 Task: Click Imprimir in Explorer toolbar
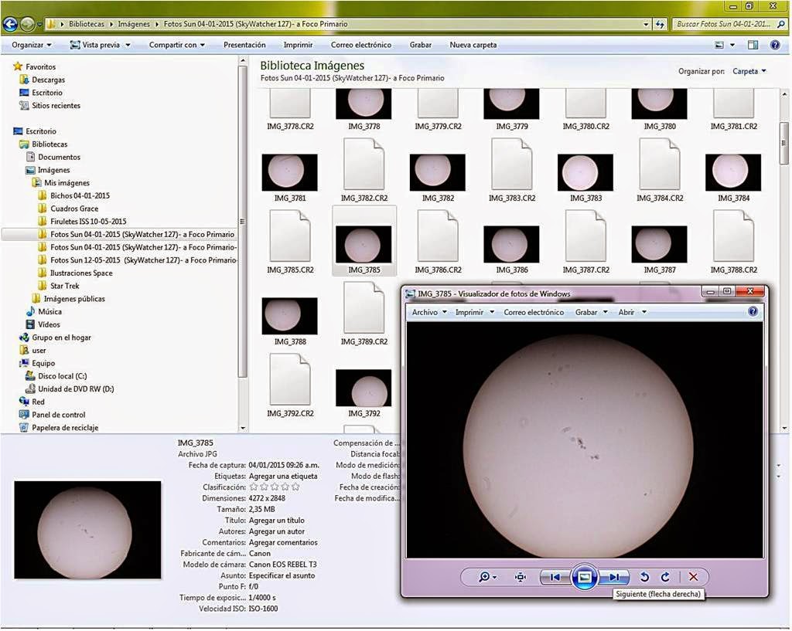298,45
